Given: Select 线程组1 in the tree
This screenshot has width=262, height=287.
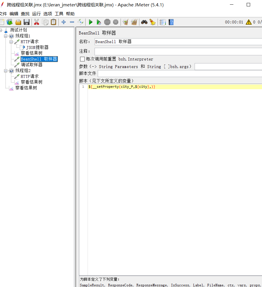Looking at the screenshot, I should (x=23, y=36).
